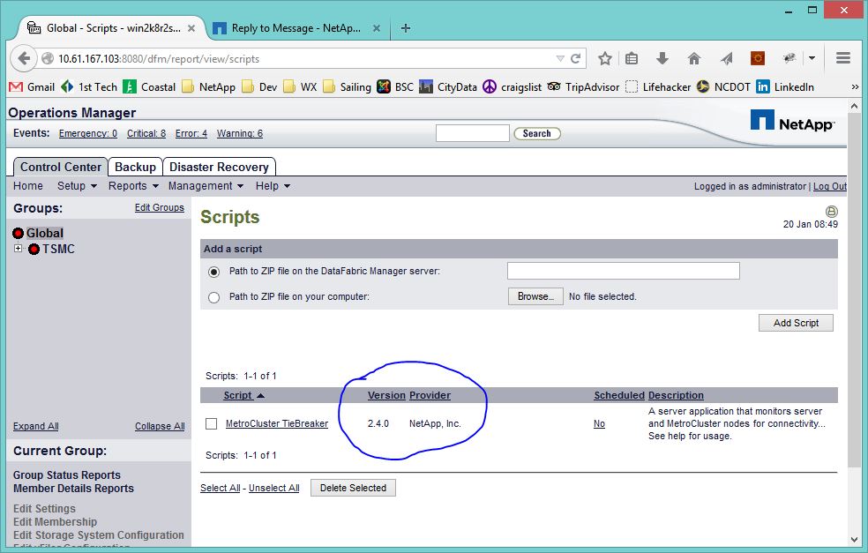Bookmark this page with the star icon

(604, 59)
